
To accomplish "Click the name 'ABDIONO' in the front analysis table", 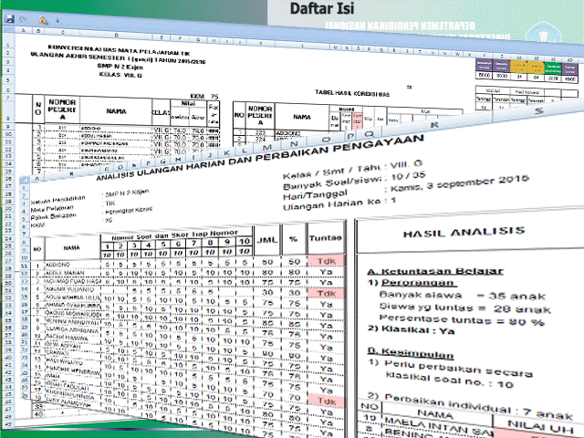I will [57, 265].
